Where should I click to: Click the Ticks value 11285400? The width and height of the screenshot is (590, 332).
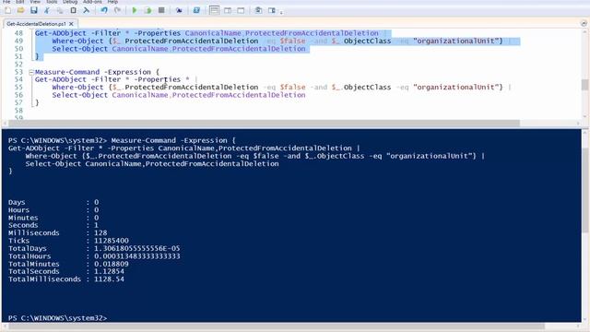[x=112, y=241]
